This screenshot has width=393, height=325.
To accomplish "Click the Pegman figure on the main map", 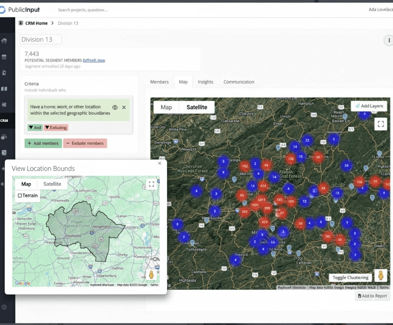I will (381, 276).
